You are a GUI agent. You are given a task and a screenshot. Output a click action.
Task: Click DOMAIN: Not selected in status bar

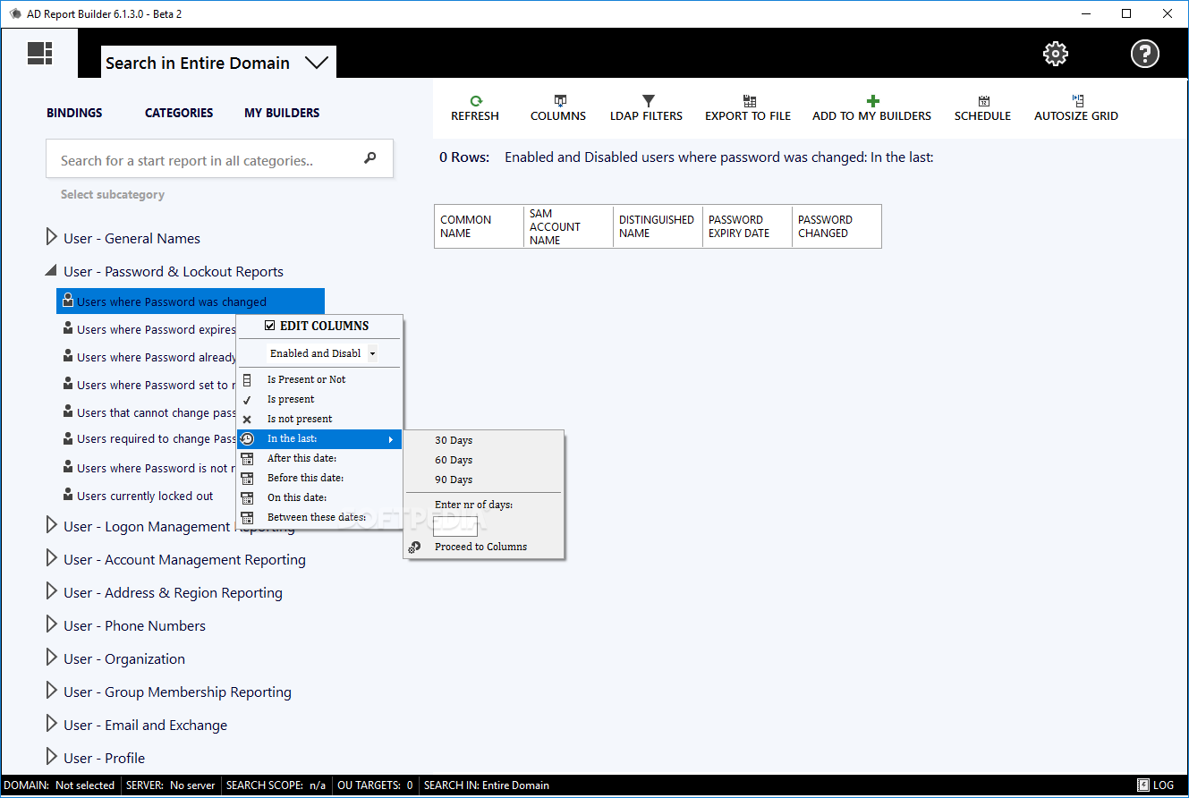pyautogui.click(x=59, y=785)
